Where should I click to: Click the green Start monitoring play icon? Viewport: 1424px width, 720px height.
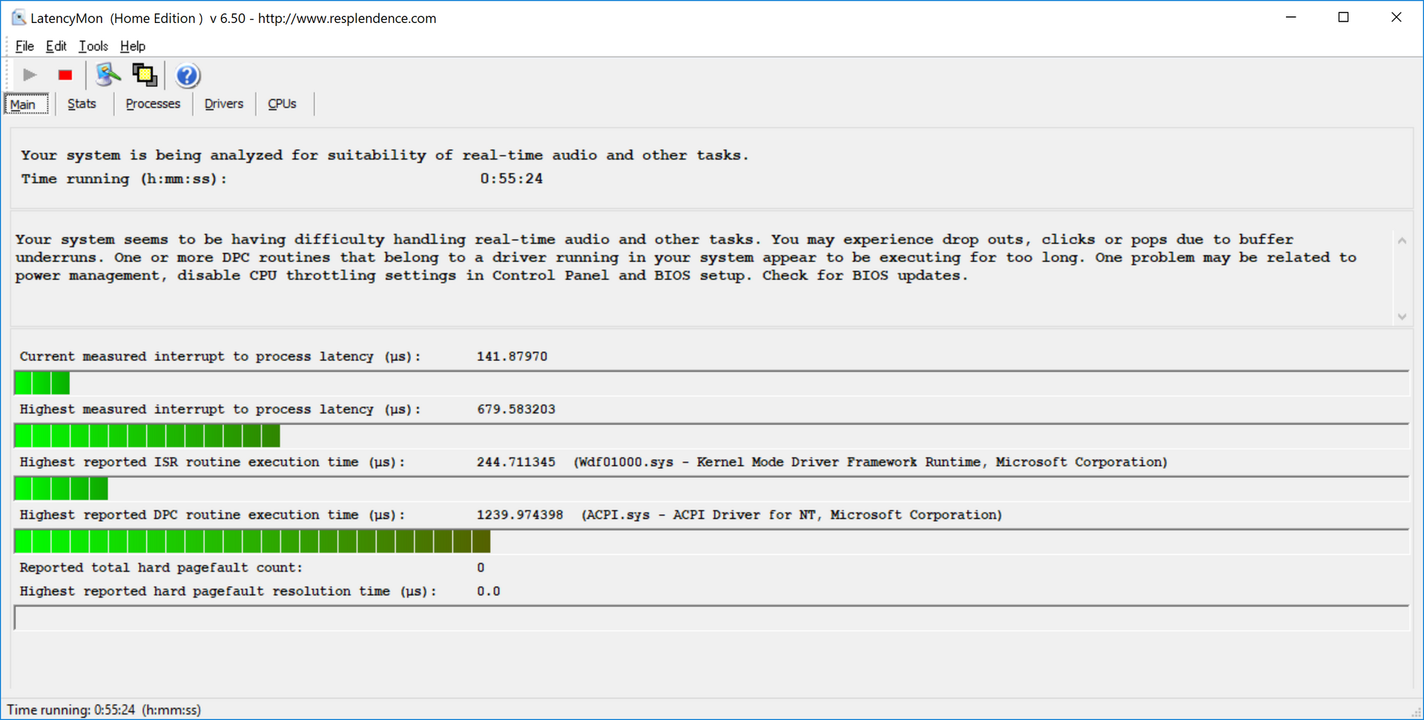30,75
